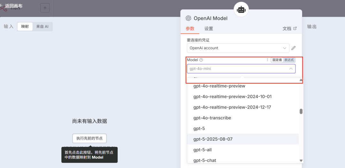Switch to the 设置 tab
Viewport: 345px width, 168px height.
(x=209, y=28)
